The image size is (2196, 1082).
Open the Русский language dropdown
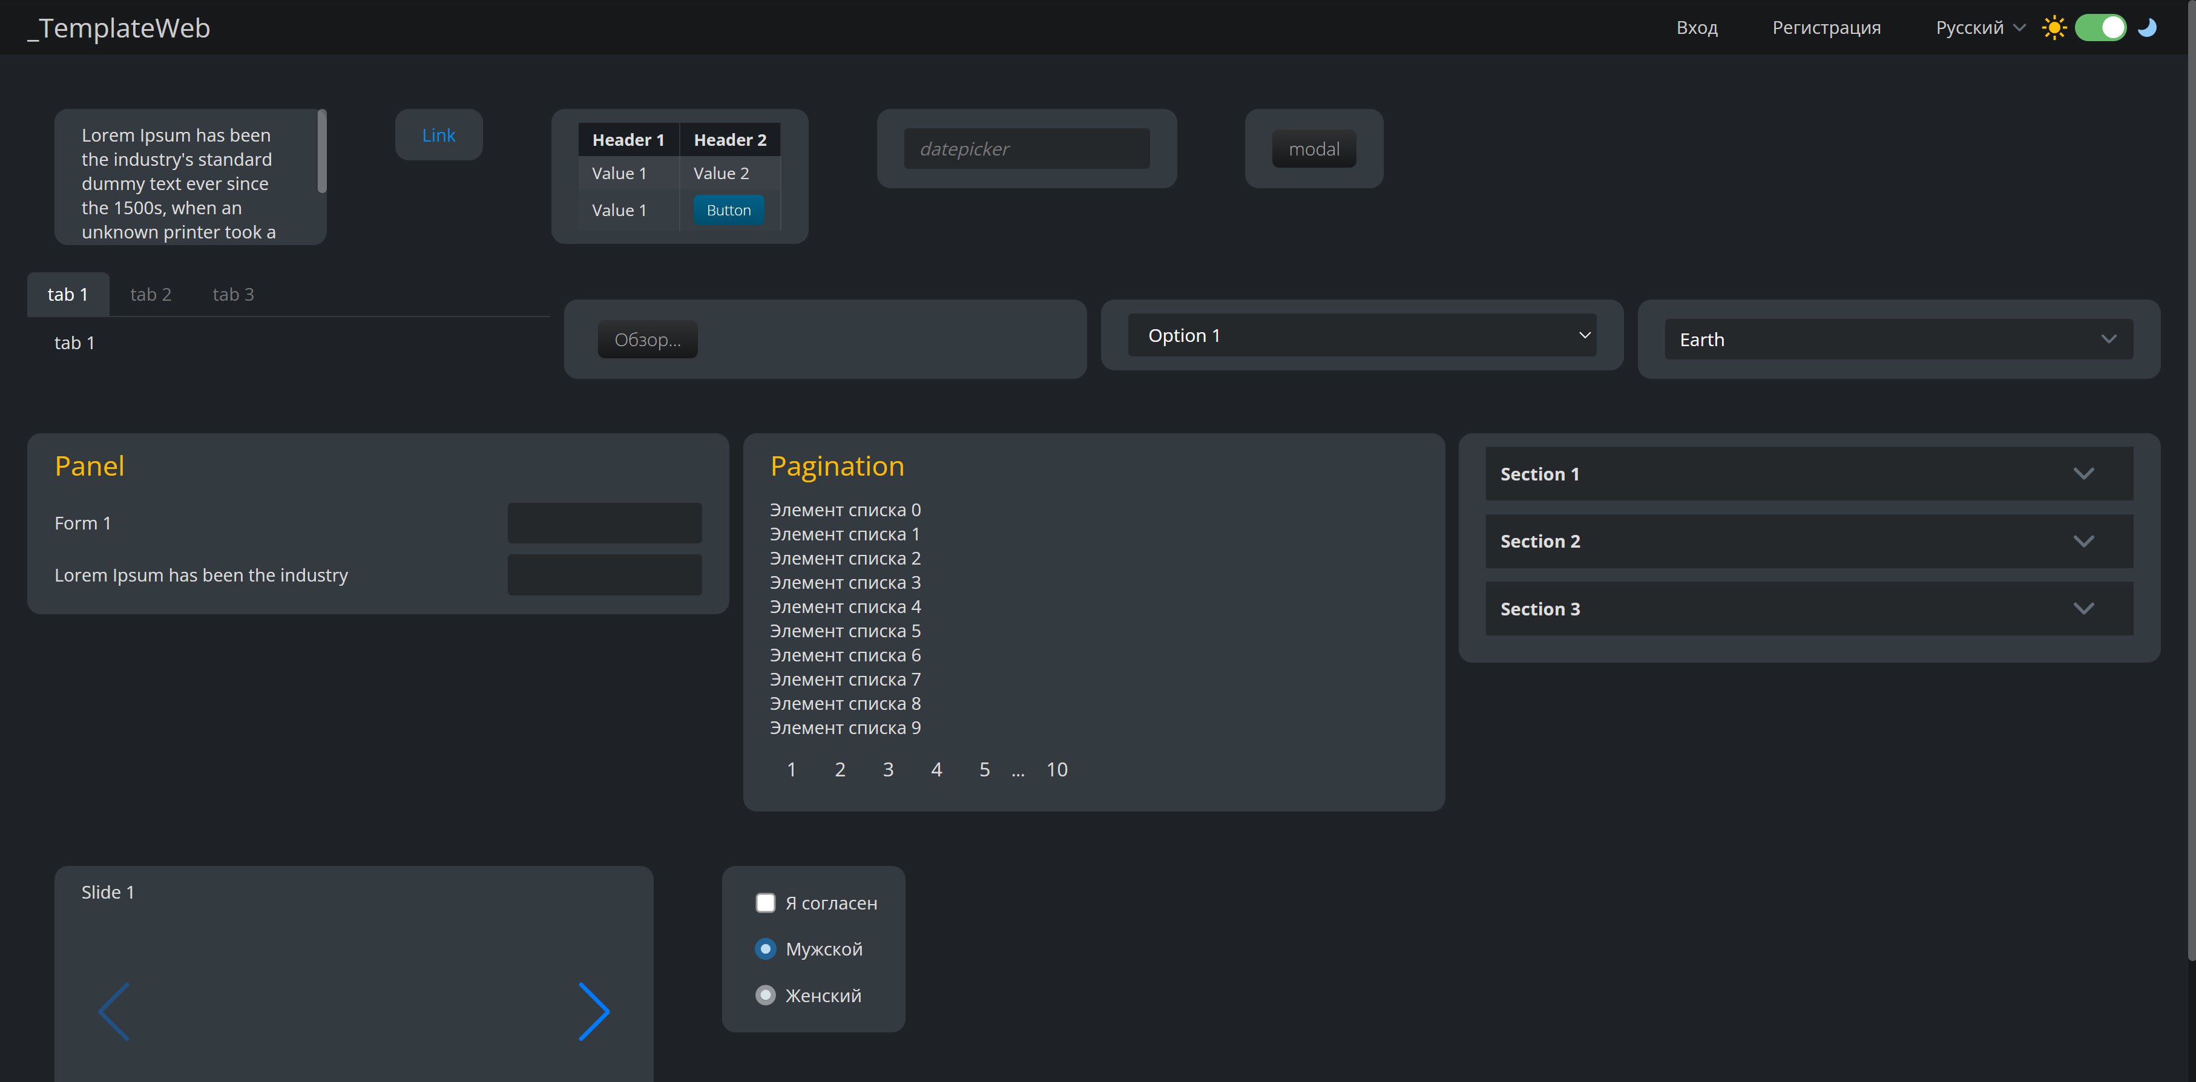(1981, 27)
